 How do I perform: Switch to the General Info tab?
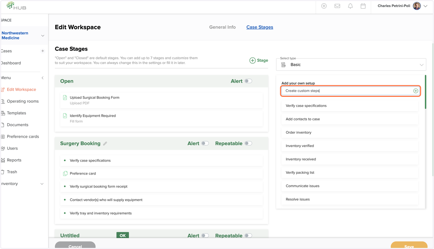222,27
